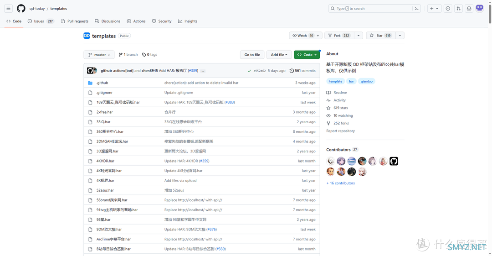The height and width of the screenshot is (256, 492).
Task: Open the 98堂.har file
Action: pos(103,219)
